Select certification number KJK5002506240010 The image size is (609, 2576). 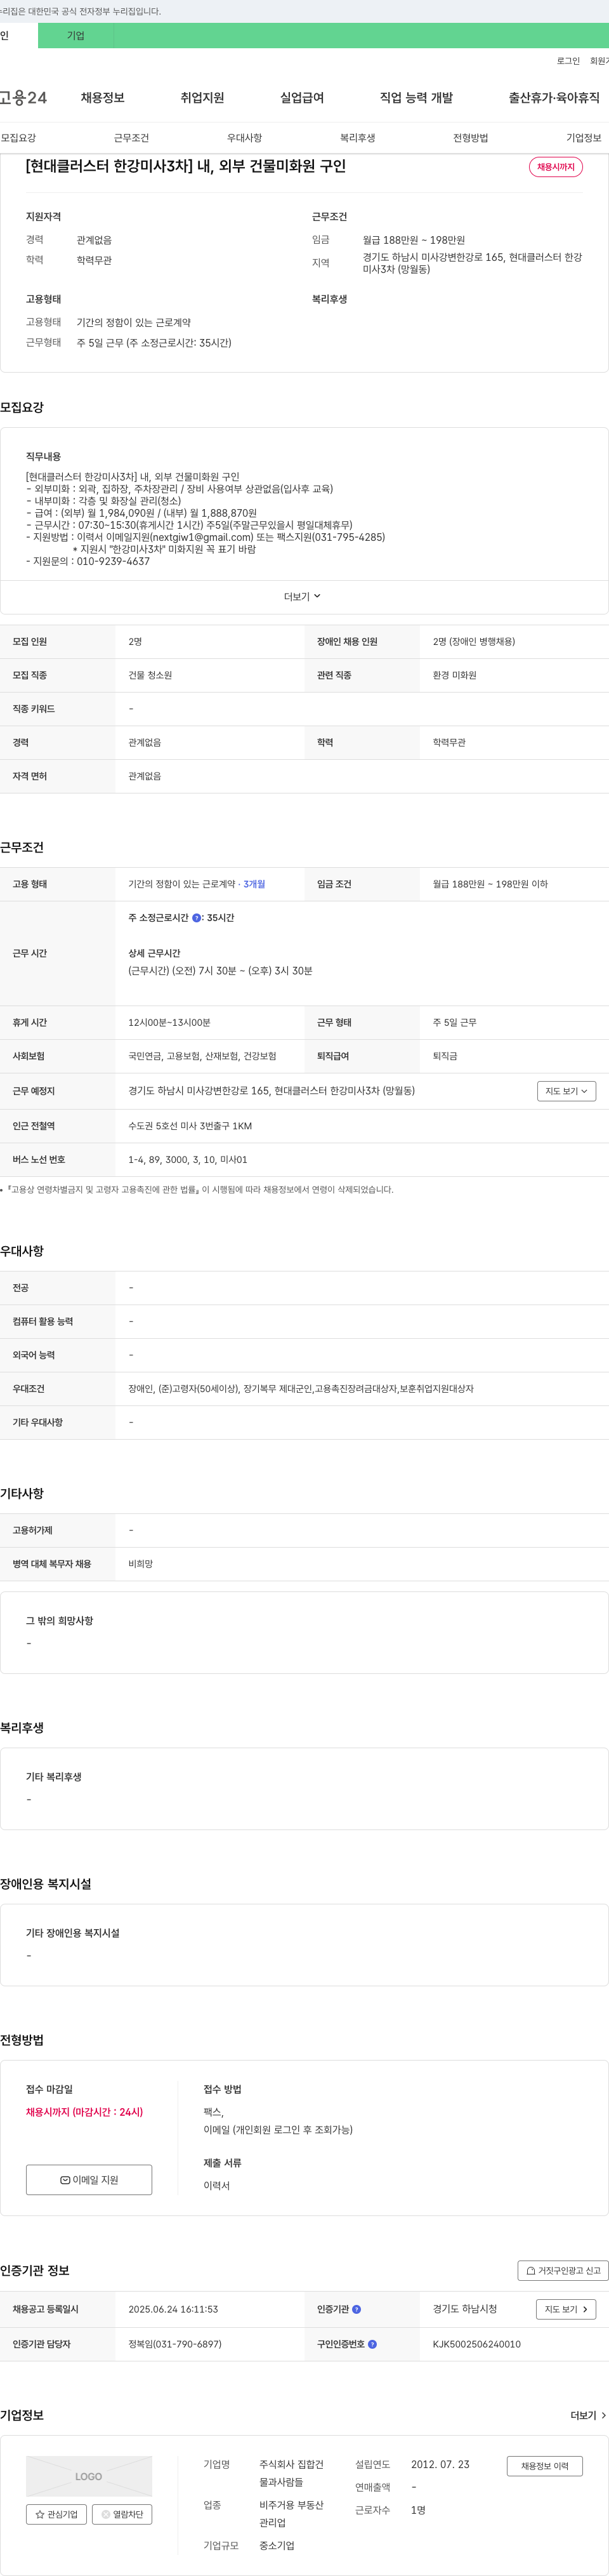476,2344
